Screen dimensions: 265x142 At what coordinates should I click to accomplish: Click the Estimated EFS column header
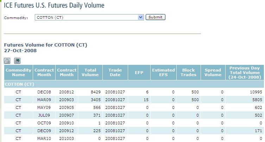click(x=163, y=73)
